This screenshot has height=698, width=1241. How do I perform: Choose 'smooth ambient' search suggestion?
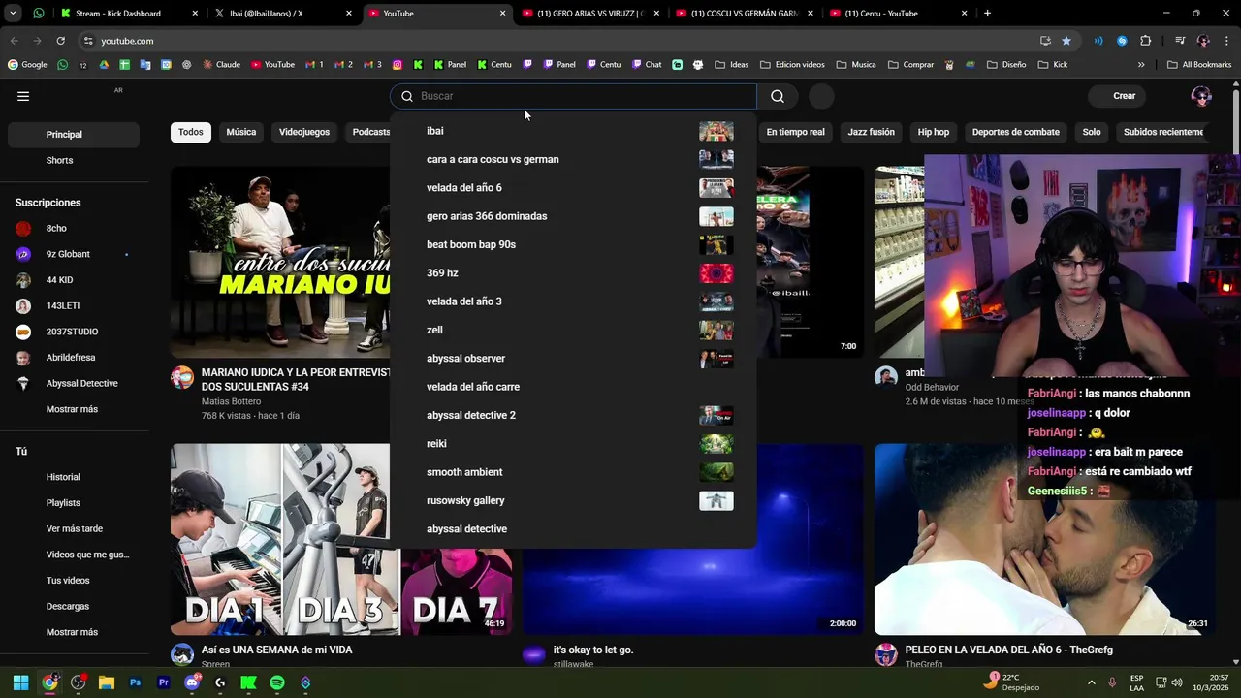tap(573, 472)
